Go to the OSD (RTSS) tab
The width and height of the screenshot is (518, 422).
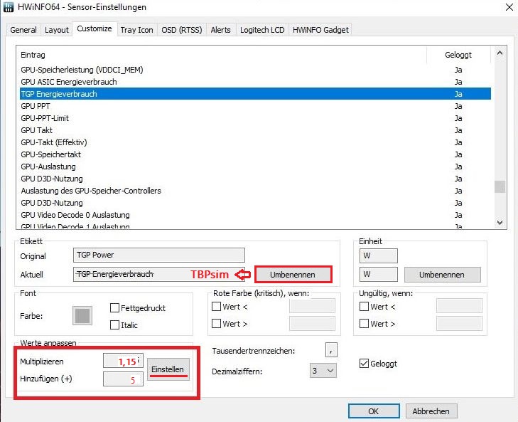pyautogui.click(x=182, y=30)
